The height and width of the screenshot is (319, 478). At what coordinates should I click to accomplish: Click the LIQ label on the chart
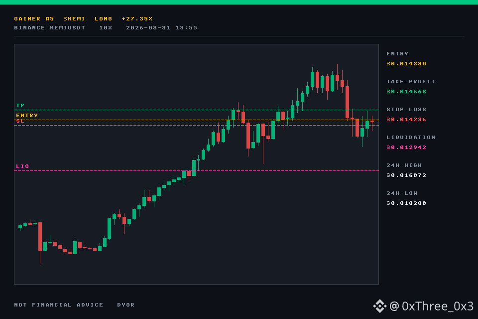point(22,166)
